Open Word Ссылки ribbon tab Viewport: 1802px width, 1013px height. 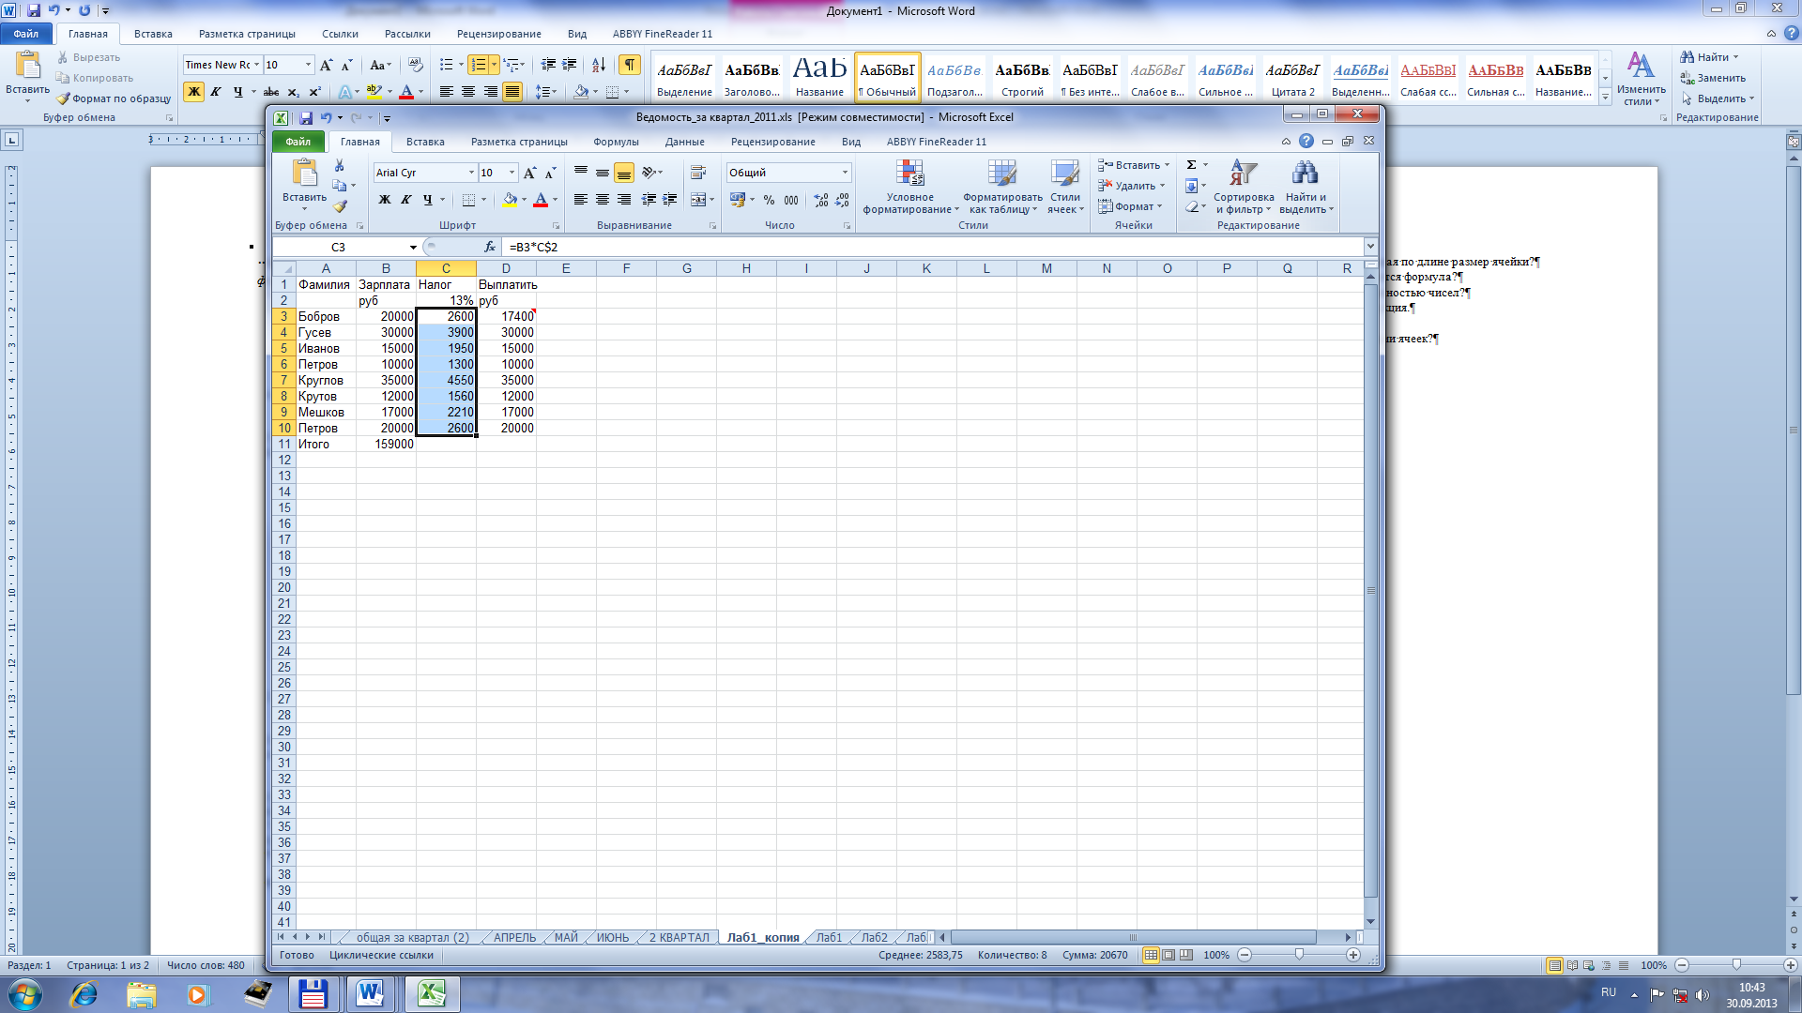pos(340,34)
